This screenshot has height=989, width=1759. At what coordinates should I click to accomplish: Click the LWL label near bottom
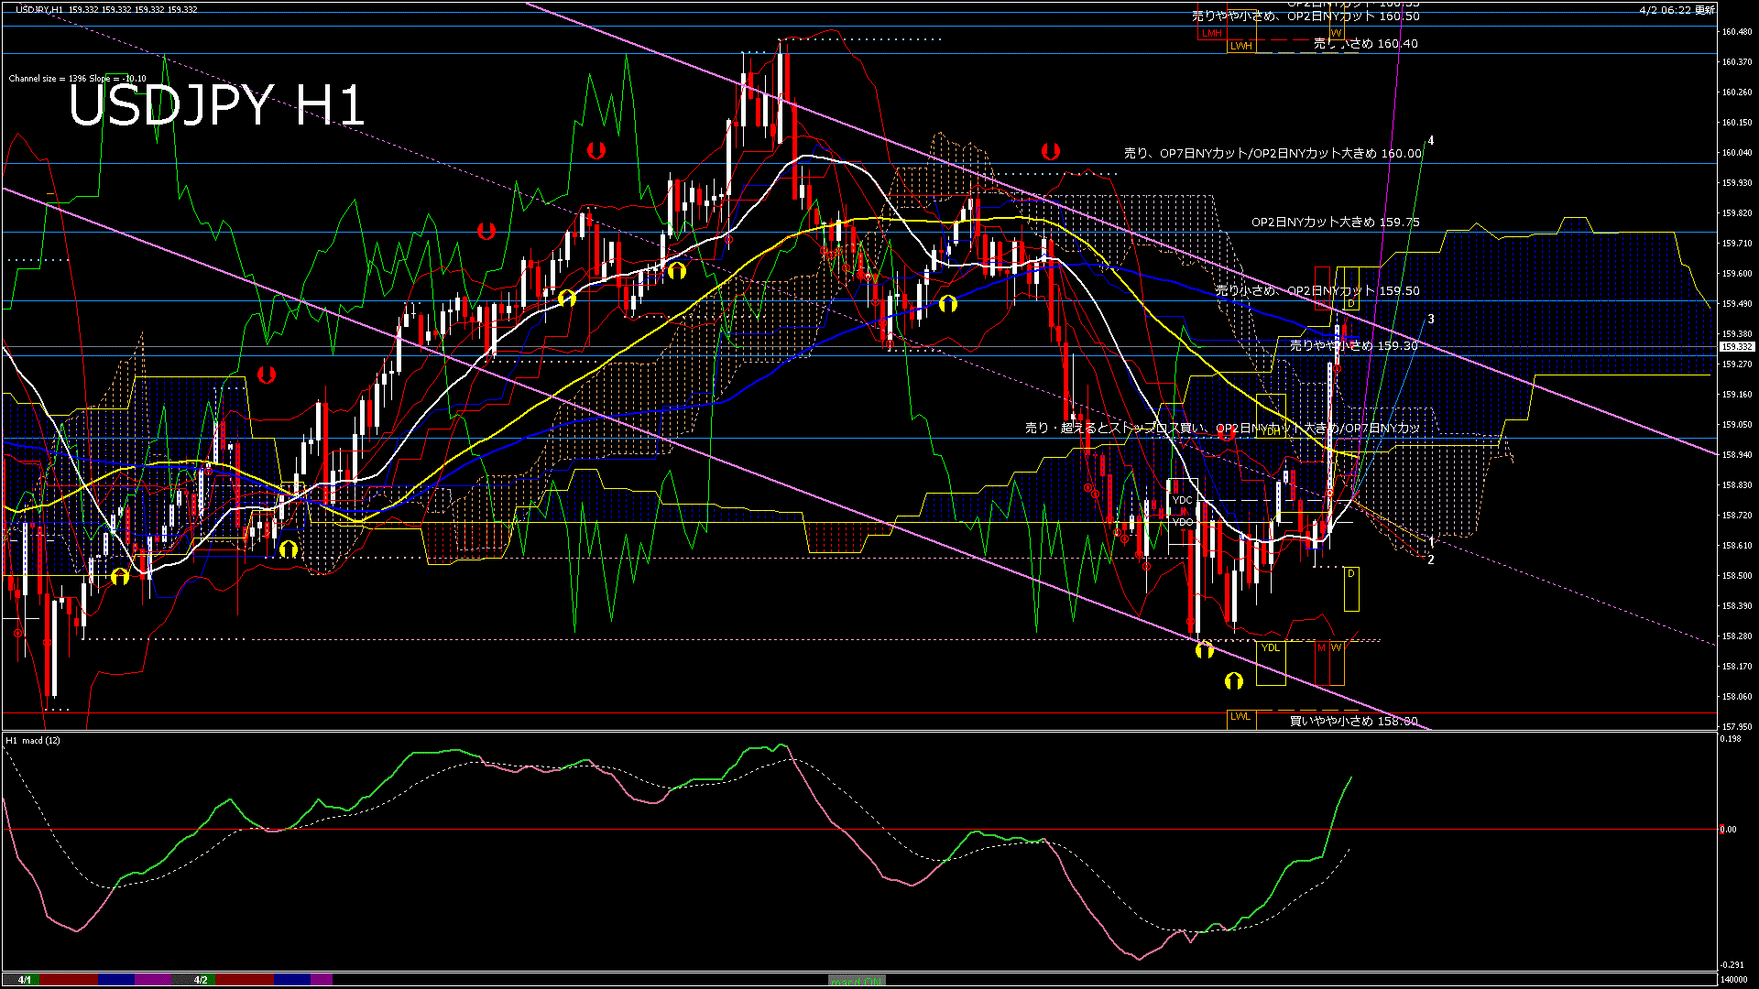point(1240,716)
